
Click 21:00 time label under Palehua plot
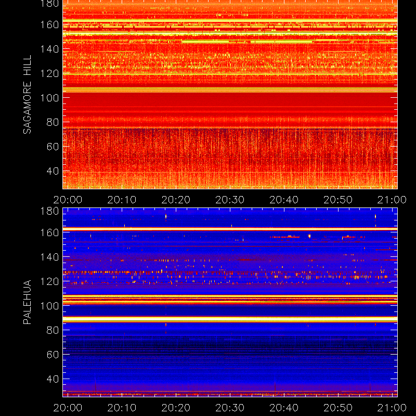[x=392, y=408]
